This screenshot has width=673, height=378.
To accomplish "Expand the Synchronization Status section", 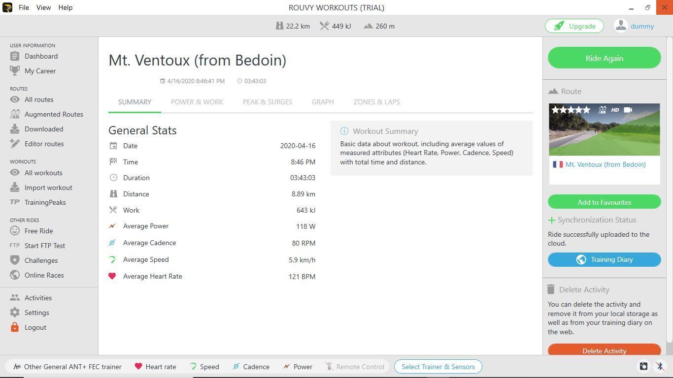I will point(552,220).
